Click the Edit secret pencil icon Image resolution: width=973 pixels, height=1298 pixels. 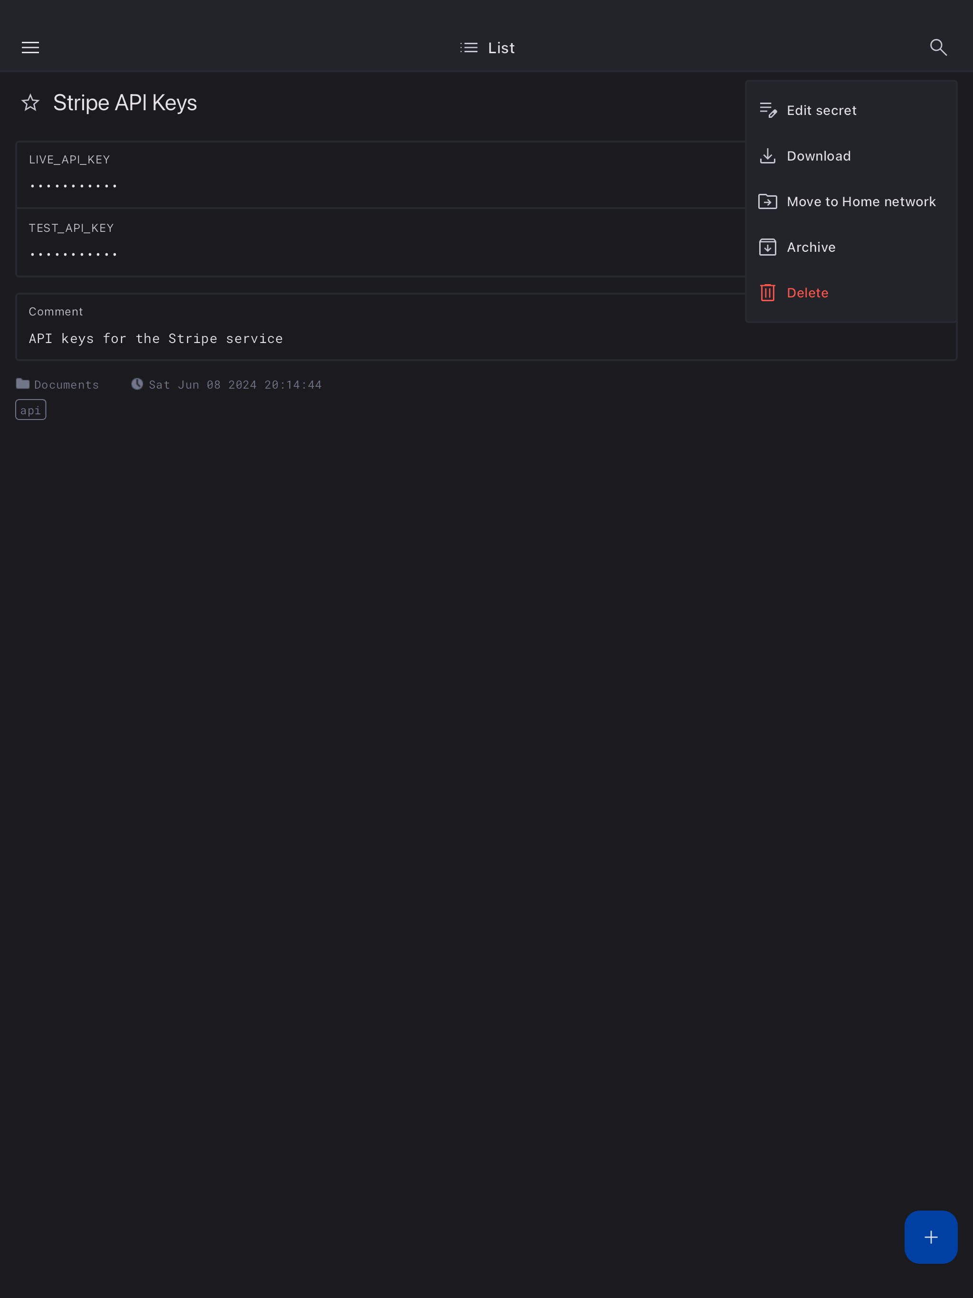coord(768,110)
